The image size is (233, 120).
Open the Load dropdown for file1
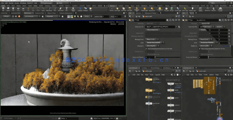[x=155, y=42]
